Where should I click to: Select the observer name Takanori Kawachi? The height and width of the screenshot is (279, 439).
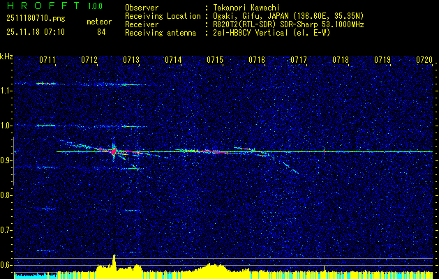point(246,8)
